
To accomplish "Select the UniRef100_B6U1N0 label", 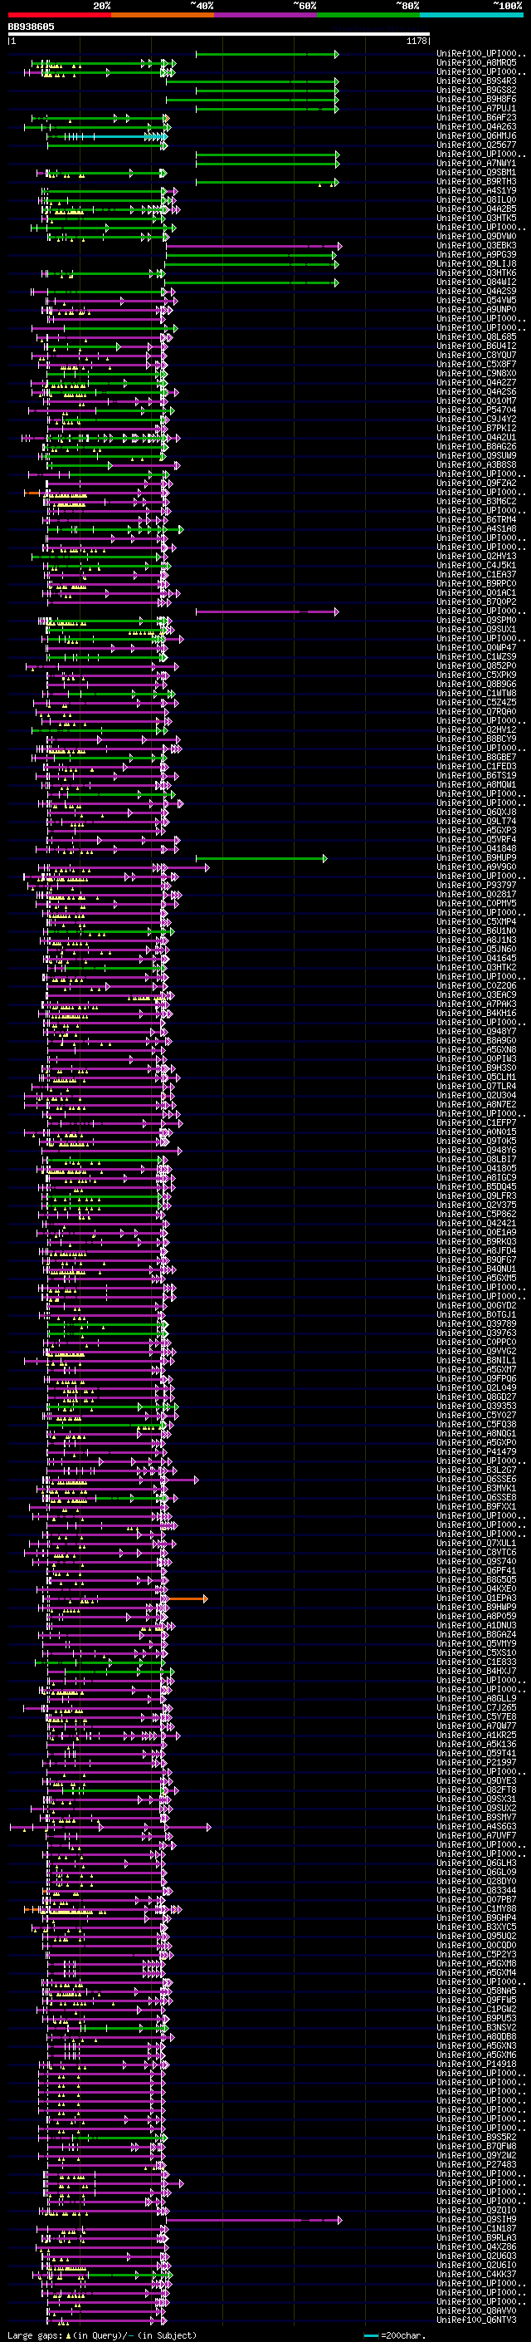I will point(476,931).
